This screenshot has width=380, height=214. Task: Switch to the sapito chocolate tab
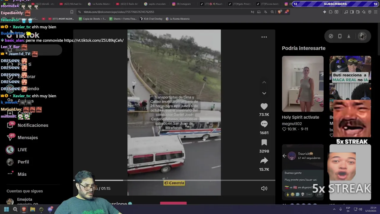click(x=155, y=4)
